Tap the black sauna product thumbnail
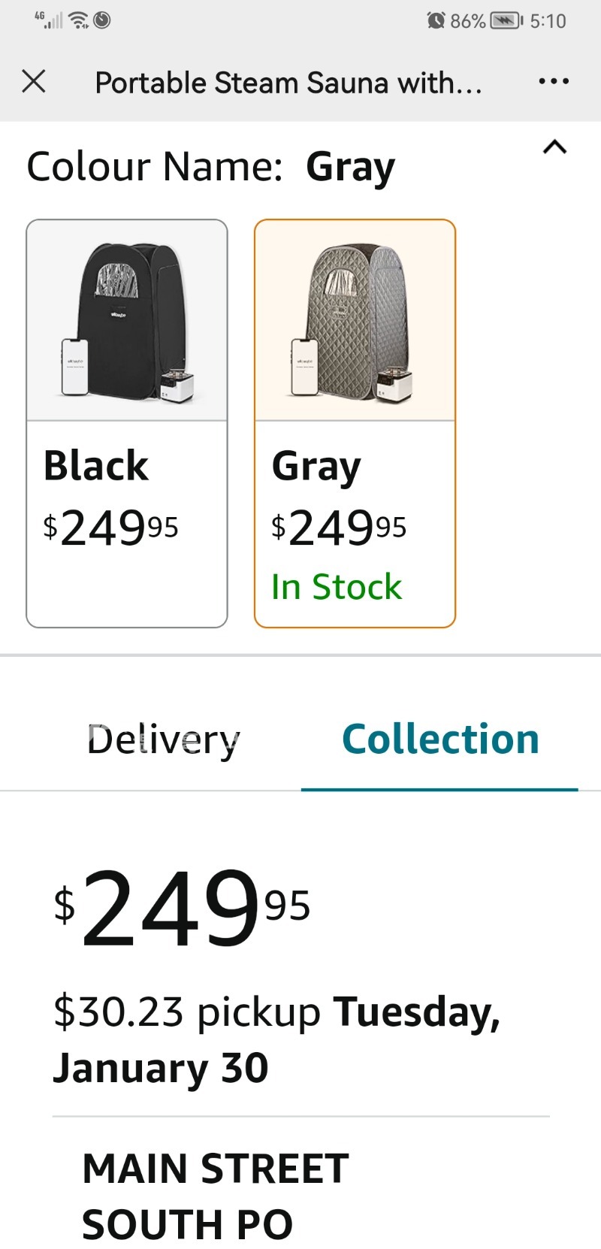Image resolution: width=601 pixels, height=1249 pixels. click(x=127, y=321)
